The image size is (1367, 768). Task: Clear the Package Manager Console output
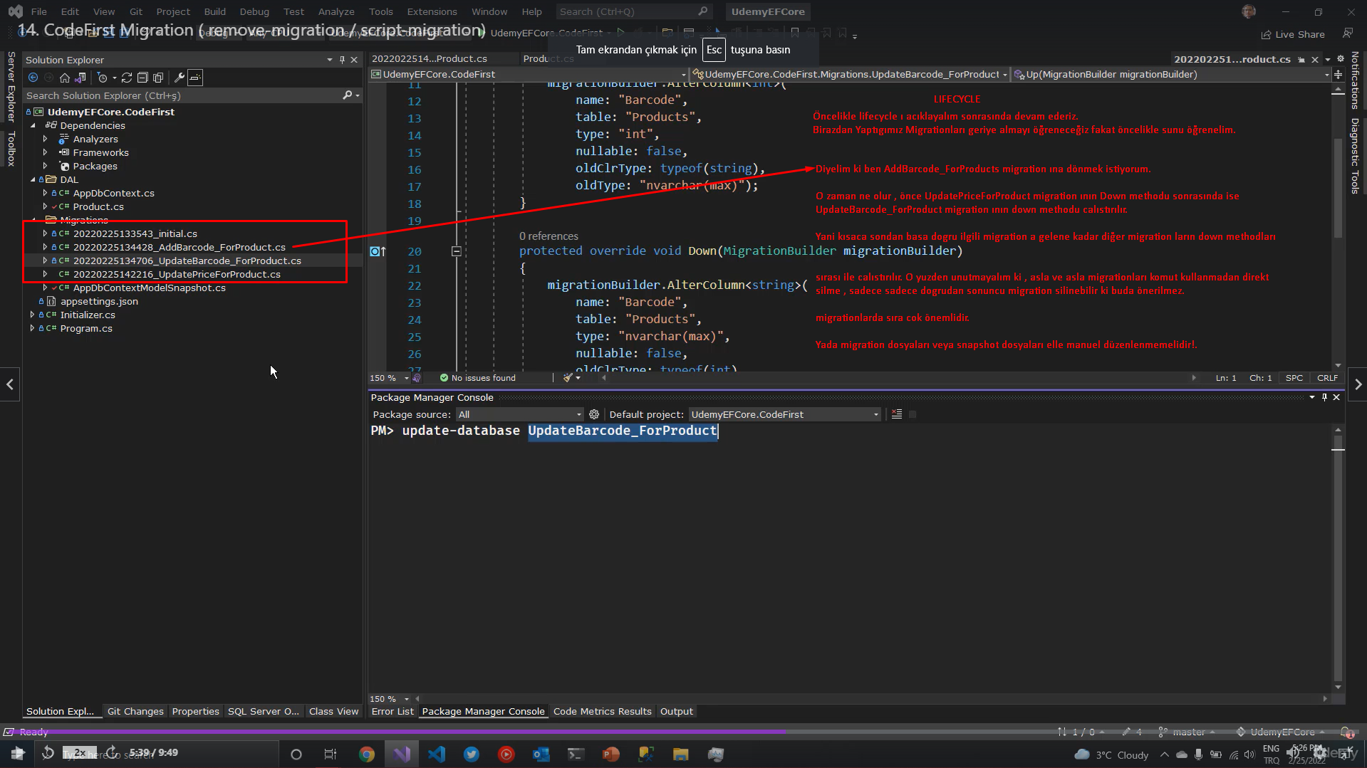(x=896, y=414)
